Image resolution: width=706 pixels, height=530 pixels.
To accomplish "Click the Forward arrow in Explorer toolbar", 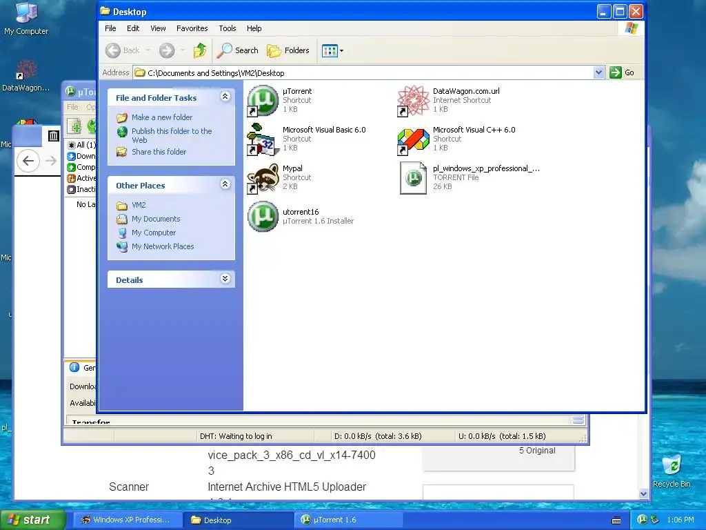I will pos(167,50).
